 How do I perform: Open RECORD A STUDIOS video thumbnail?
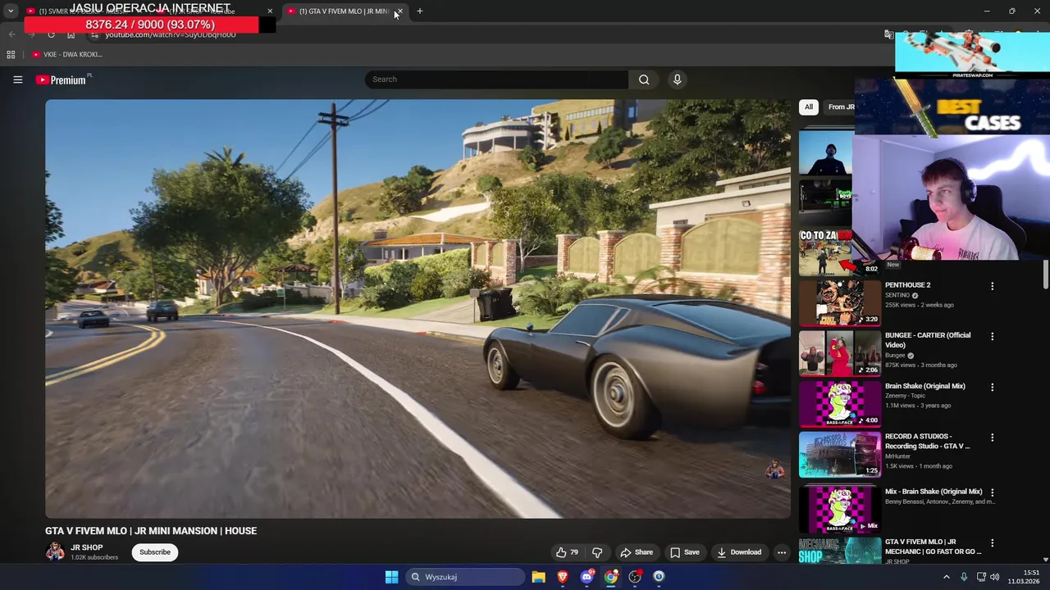coord(839,454)
